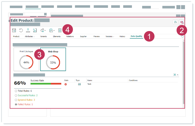
Task: Collapse the rules section with the chevron
Action: pos(178,75)
